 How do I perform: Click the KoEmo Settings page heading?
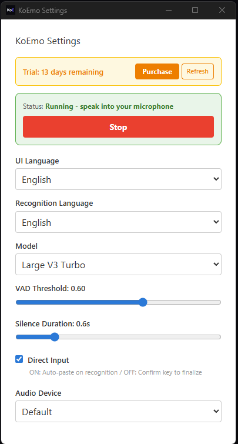48,41
